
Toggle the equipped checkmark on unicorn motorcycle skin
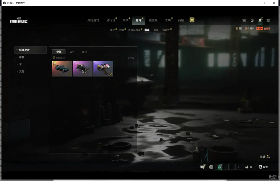click(x=110, y=74)
